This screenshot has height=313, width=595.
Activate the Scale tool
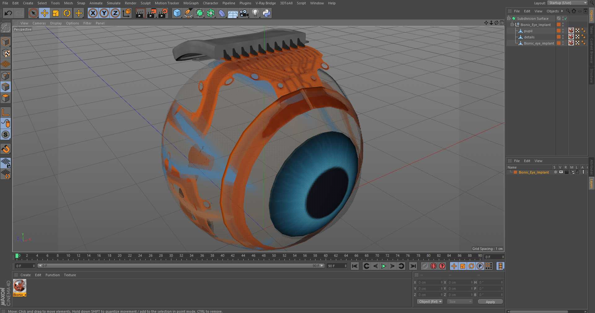(56, 13)
